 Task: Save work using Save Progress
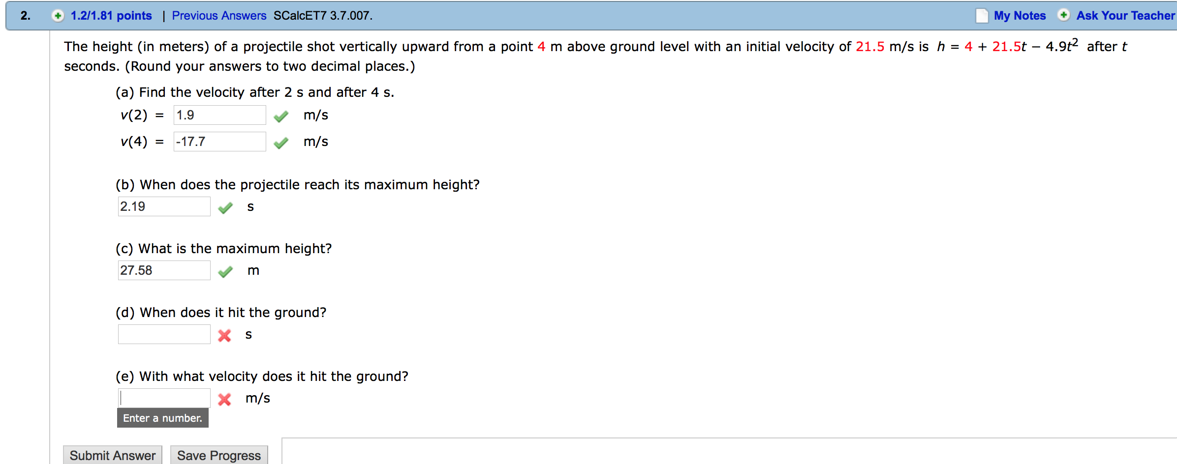click(x=219, y=455)
